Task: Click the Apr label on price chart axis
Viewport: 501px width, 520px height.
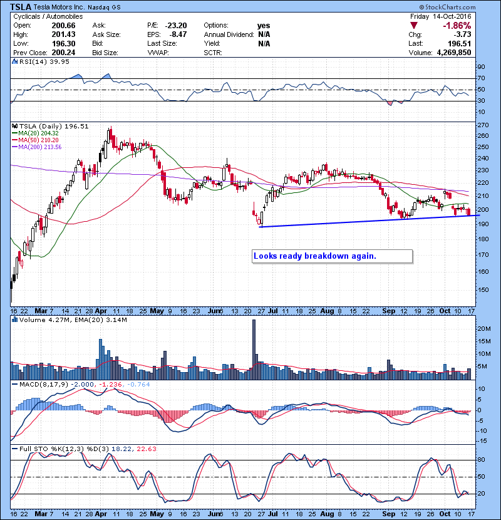Action: point(101,311)
